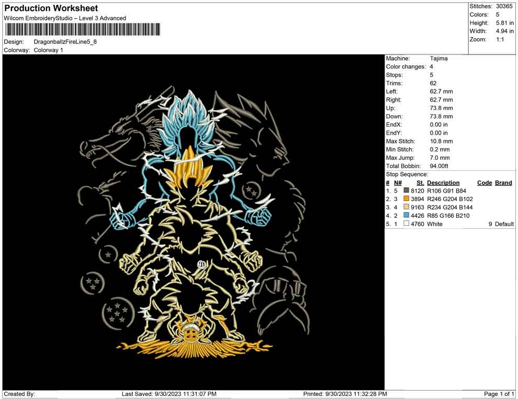Screen dimensions: 518x399
Task: Click the "Right:" label
Action: click(x=394, y=100)
